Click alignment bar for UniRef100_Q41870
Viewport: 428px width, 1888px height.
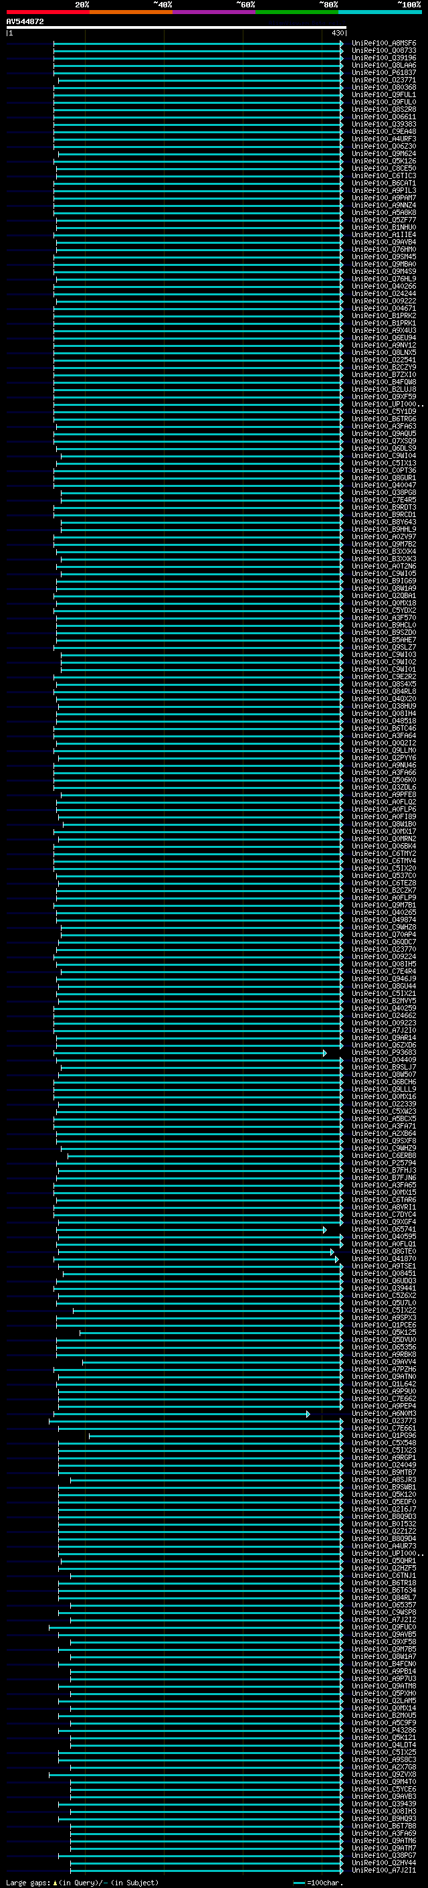196,1259
